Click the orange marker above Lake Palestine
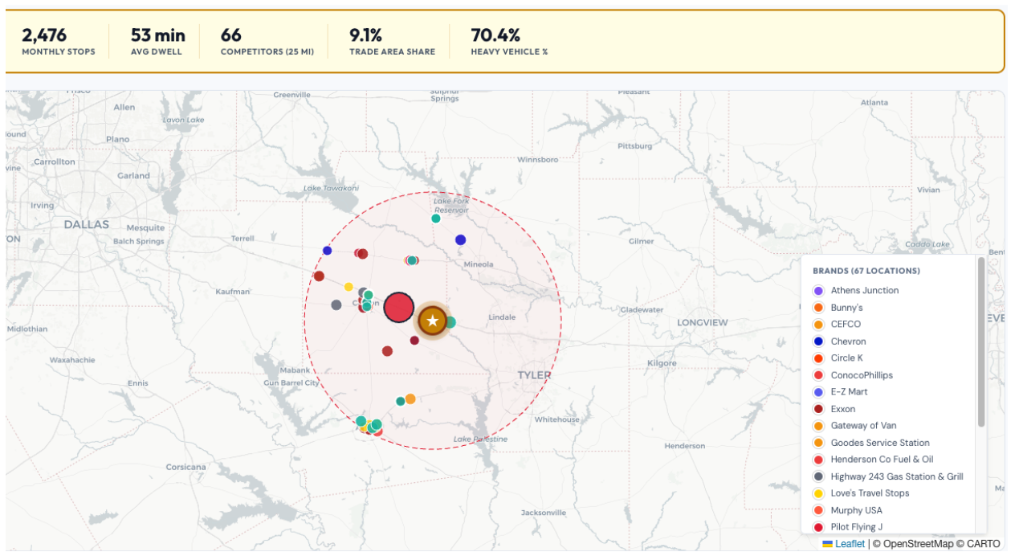 coord(410,399)
